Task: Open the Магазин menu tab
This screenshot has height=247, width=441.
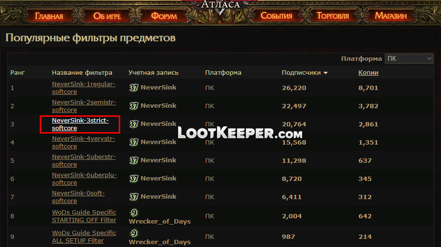Action: pos(391,16)
